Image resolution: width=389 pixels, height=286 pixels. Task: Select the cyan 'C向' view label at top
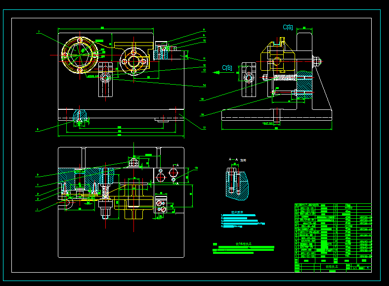click(288, 27)
